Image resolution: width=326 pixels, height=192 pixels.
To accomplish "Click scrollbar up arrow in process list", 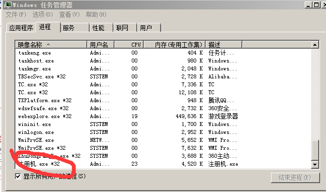I will [x=315, y=45].
